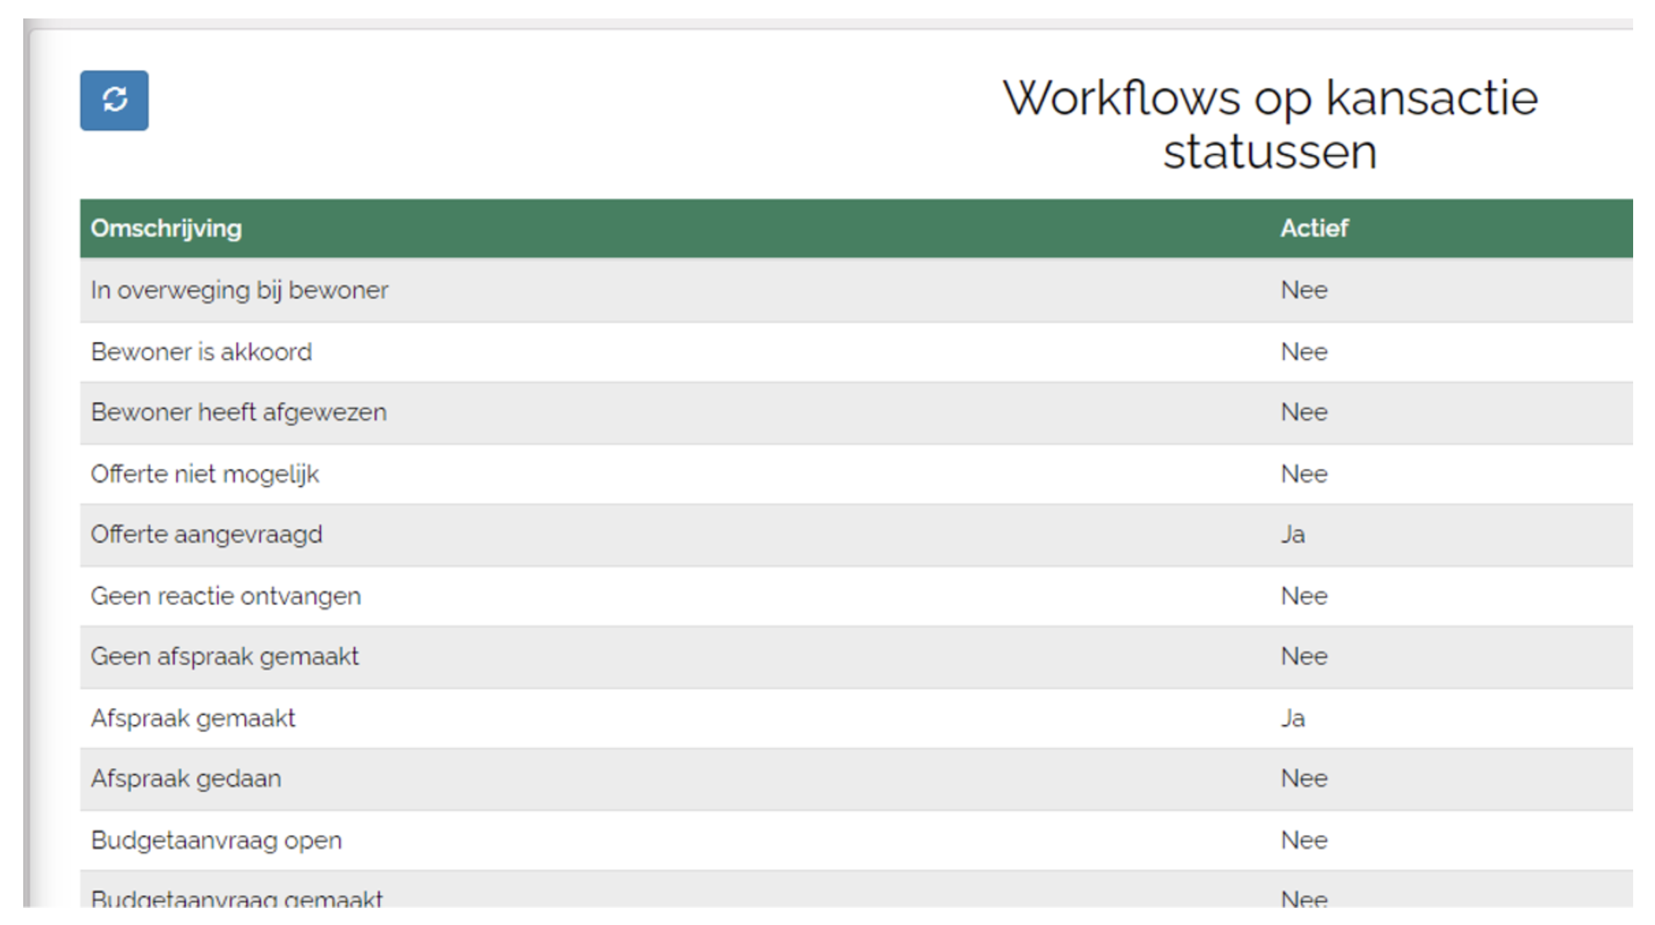Select the 'Afspraak gemaakt' status row
This screenshot has height=925, width=1655.
coord(193,719)
